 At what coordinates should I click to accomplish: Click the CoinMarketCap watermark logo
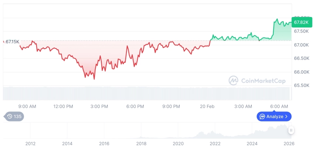(233, 80)
